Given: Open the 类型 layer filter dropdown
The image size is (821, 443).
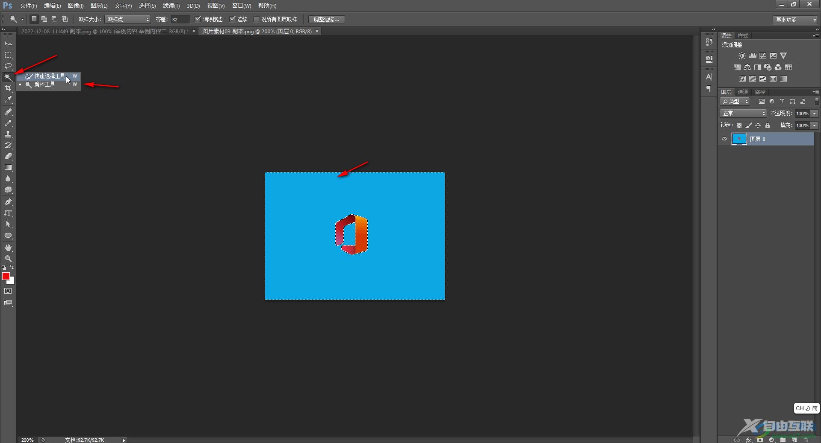Looking at the screenshot, I should point(735,102).
